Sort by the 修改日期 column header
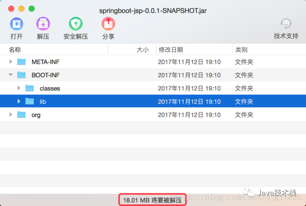The width and height of the screenshot is (306, 206). pyautogui.click(x=171, y=50)
